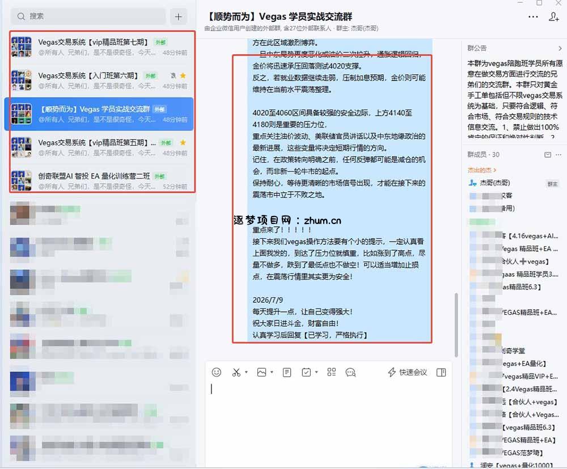Expand the dropdown arrow beside the image icon
567x469 pixels.
coord(272,372)
